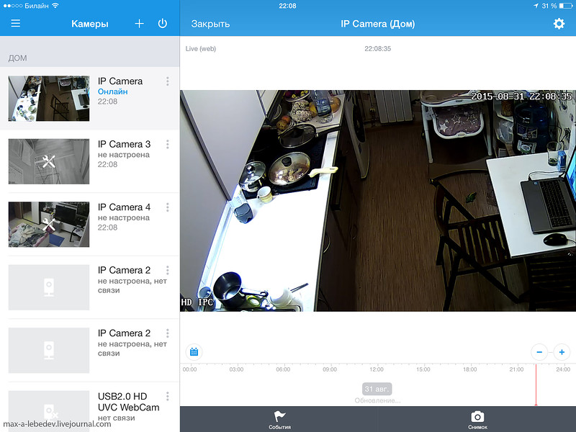Viewport: 576px width, 432px height.
Task: Tap Закрыть to close camera view
Action: click(210, 24)
